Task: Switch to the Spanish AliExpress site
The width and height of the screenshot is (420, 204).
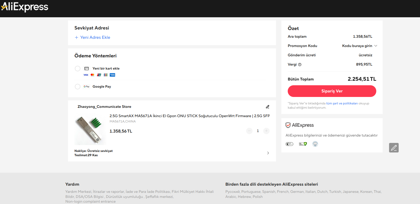Action: 269,192
